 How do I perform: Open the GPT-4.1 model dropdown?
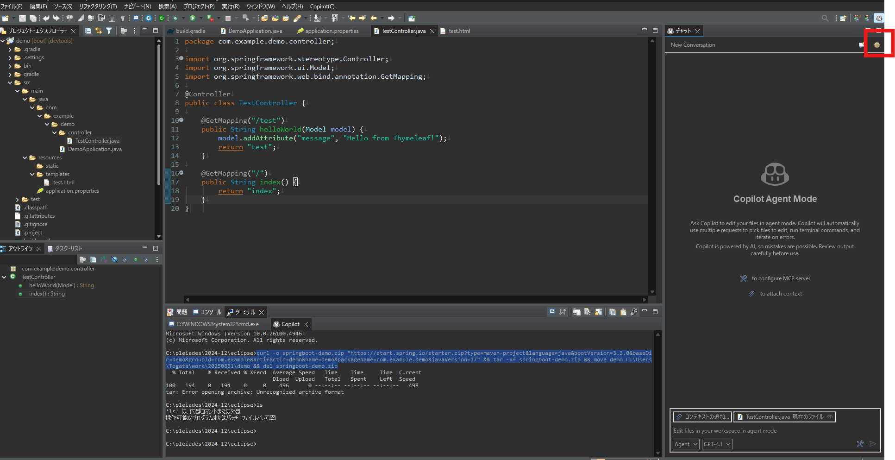coord(717,444)
